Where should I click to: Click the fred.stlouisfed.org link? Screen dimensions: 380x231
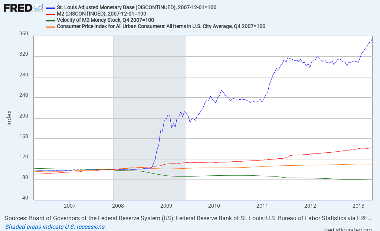pyautogui.click(x=348, y=229)
